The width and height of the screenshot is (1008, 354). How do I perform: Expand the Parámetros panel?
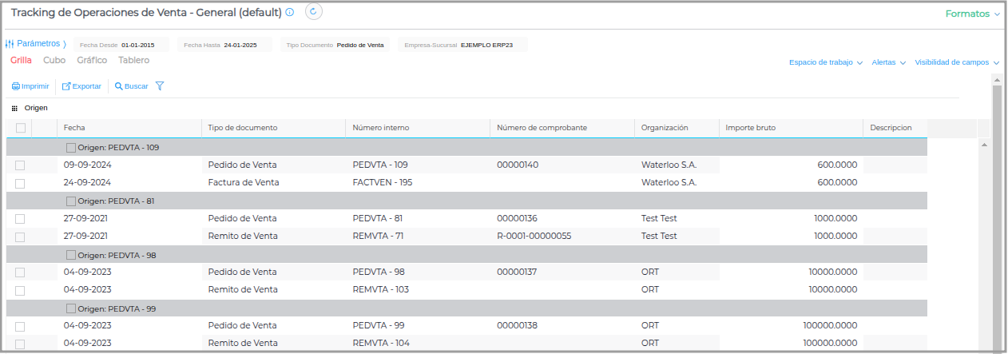[36, 44]
